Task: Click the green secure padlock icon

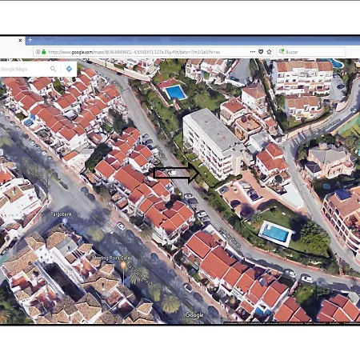Action: [44, 52]
